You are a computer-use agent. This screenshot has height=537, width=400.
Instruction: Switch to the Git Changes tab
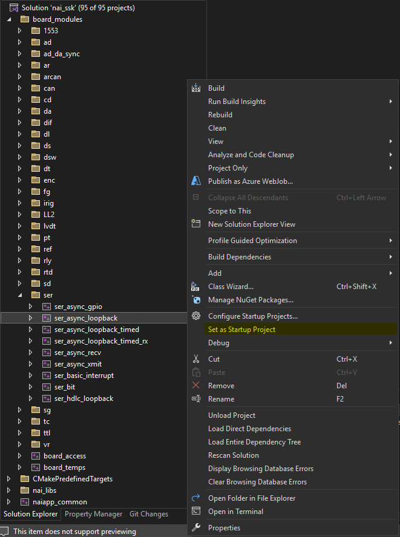149,514
